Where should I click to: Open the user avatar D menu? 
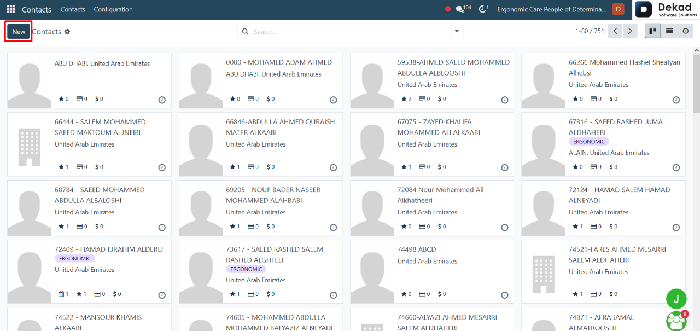(618, 9)
